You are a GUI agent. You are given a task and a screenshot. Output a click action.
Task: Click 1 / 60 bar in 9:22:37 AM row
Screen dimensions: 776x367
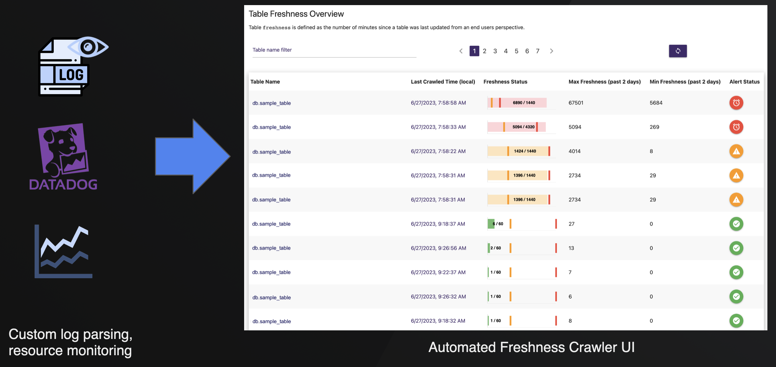point(522,272)
